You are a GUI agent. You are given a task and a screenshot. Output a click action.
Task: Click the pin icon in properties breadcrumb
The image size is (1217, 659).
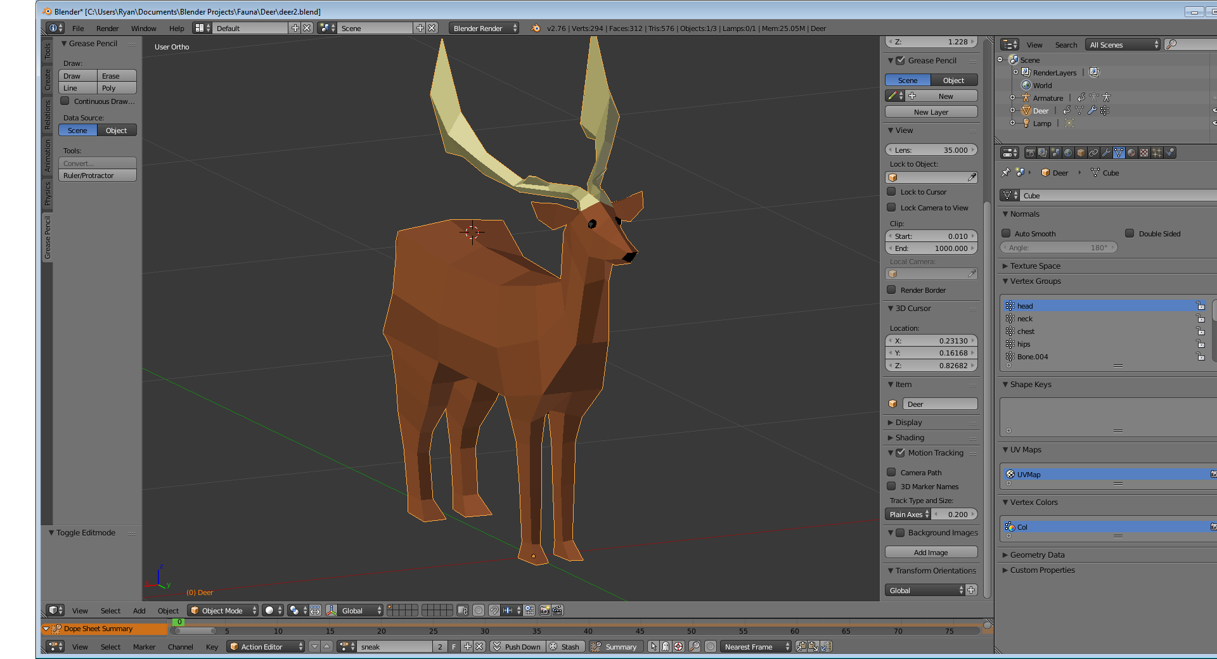pyautogui.click(x=1005, y=172)
